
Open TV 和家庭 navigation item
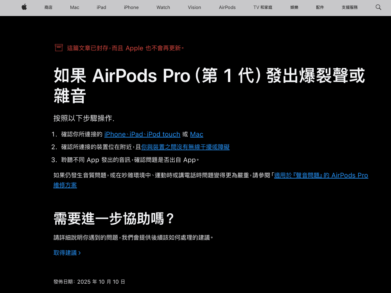263,7
